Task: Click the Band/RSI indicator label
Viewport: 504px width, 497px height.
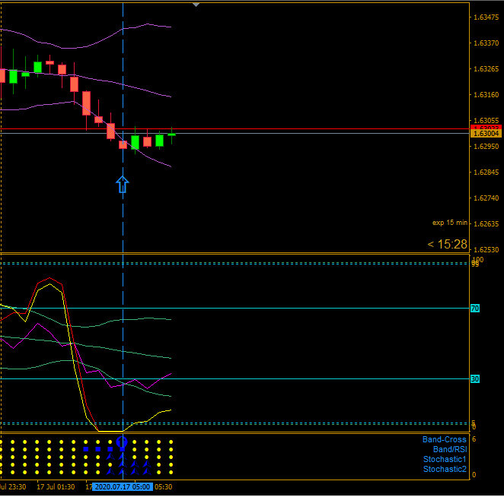Action: point(450,450)
